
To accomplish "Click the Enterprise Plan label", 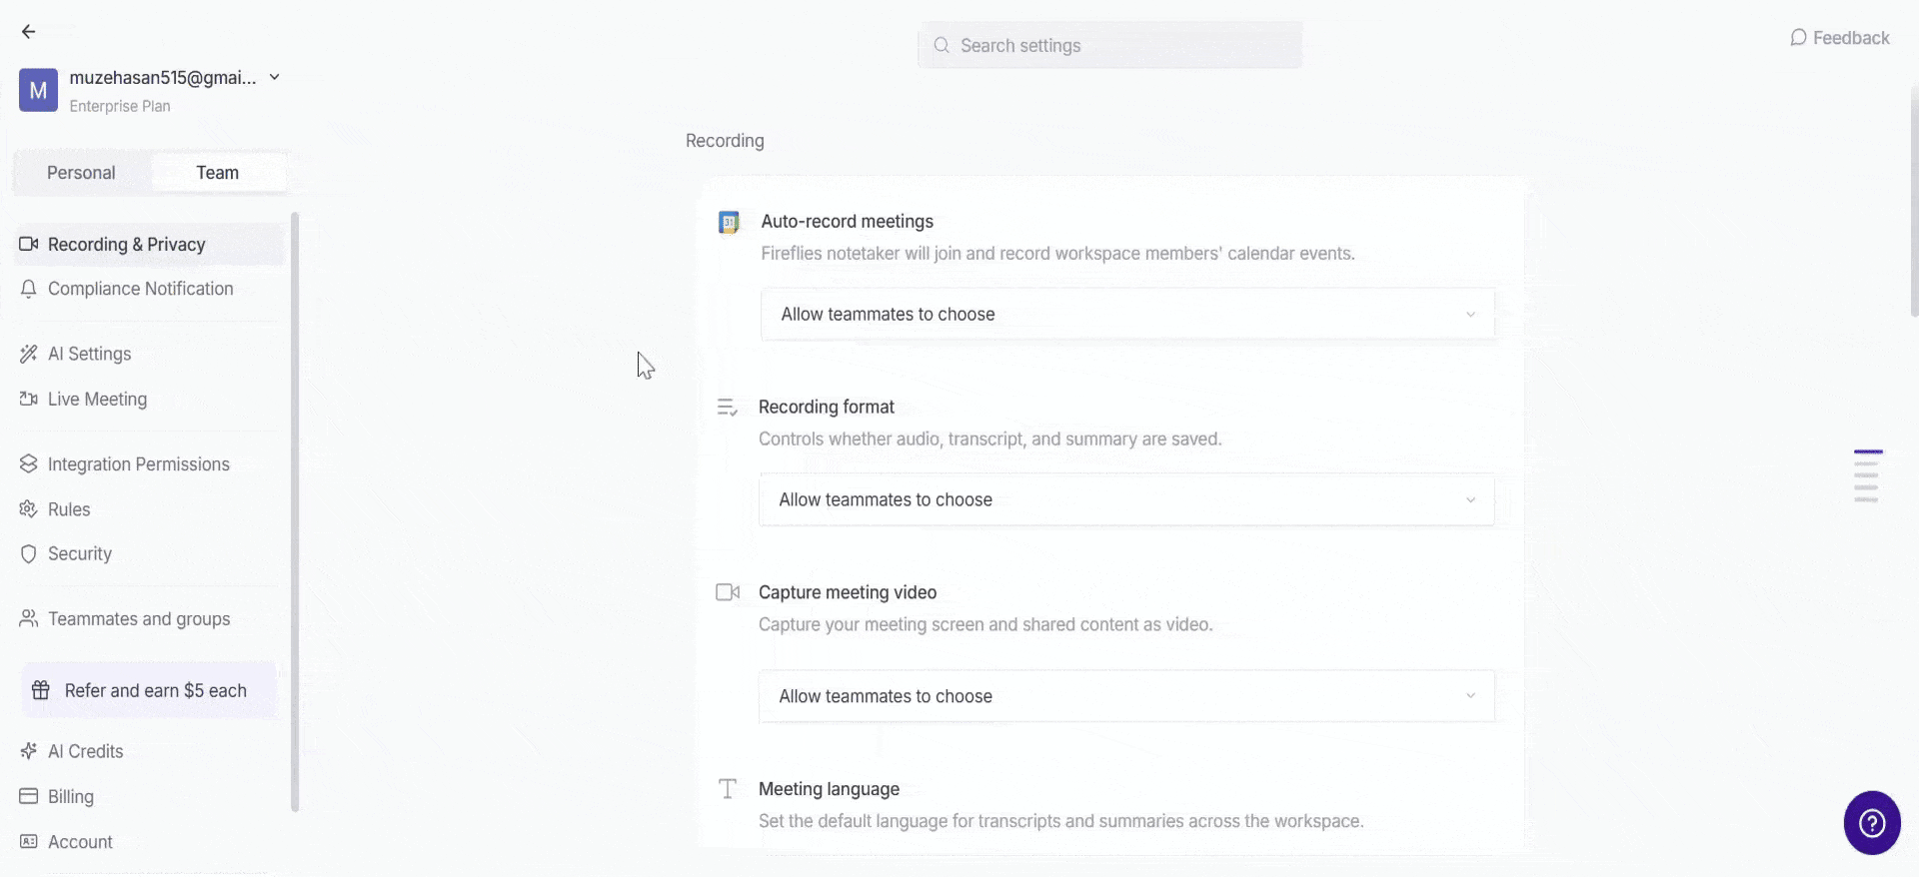I will [120, 106].
